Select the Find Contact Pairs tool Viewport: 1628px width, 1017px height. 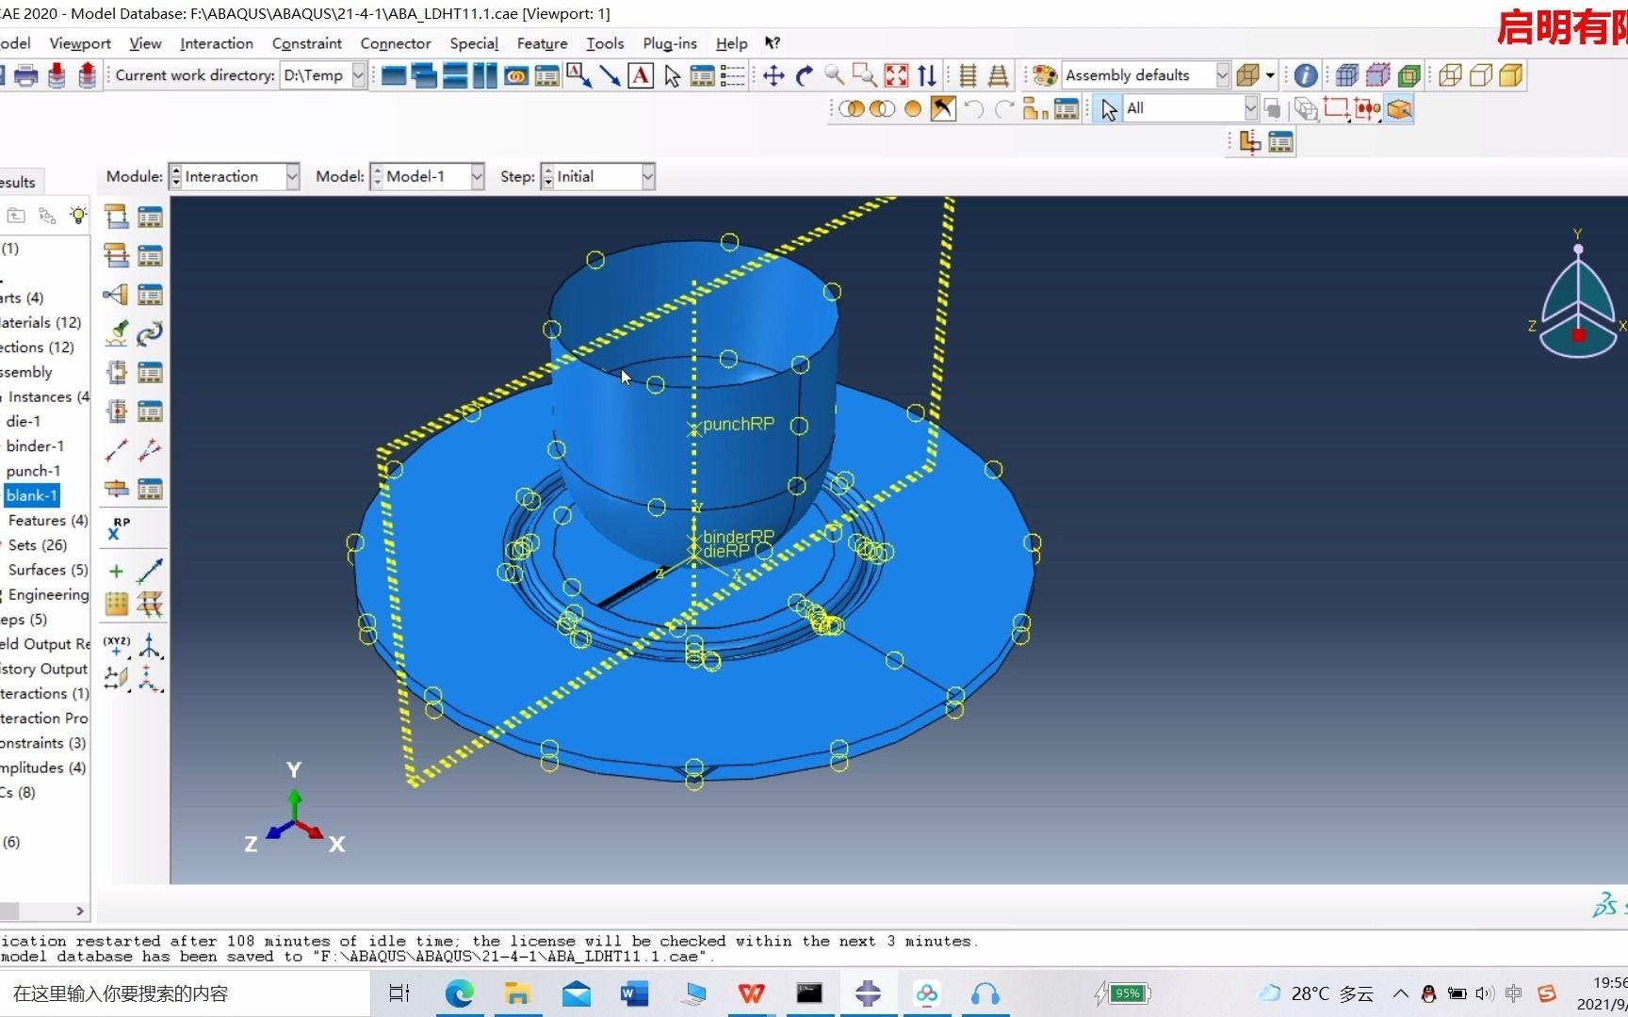pos(117,333)
